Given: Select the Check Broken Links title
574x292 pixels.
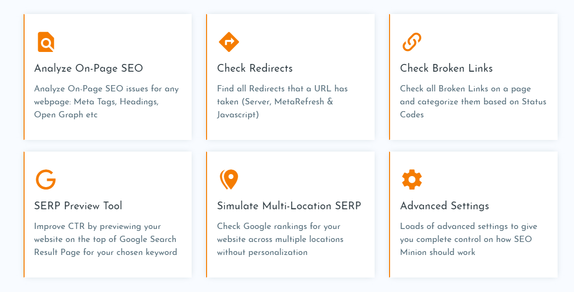Looking at the screenshot, I should 446,68.
